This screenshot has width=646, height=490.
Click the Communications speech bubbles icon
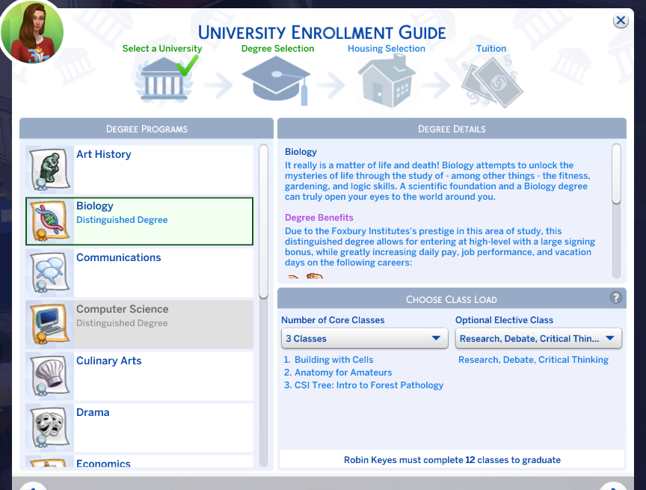point(50,273)
